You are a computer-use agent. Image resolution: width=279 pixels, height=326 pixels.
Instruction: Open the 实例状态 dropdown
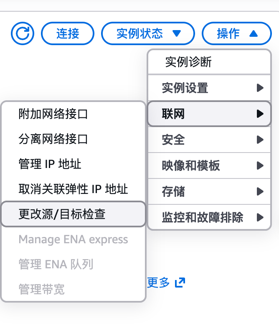click(148, 33)
